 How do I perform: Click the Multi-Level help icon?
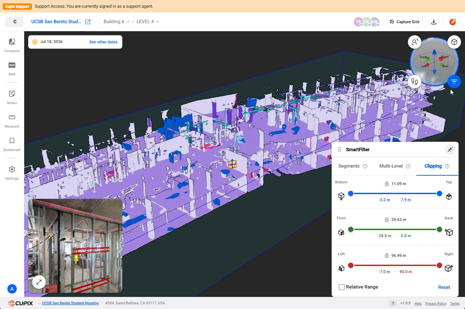click(x=408, y=166)
